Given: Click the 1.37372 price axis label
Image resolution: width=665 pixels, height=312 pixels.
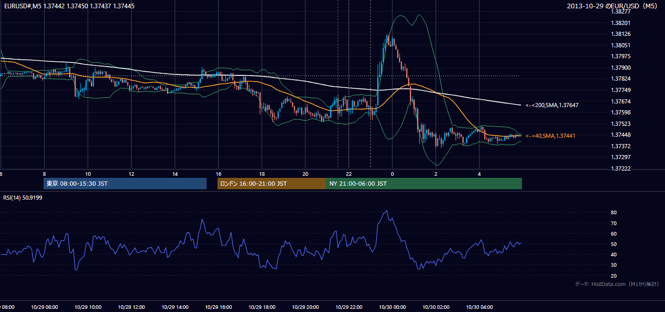Looking at the screenshot, I should pyautogui.click(x=621, y=146).
